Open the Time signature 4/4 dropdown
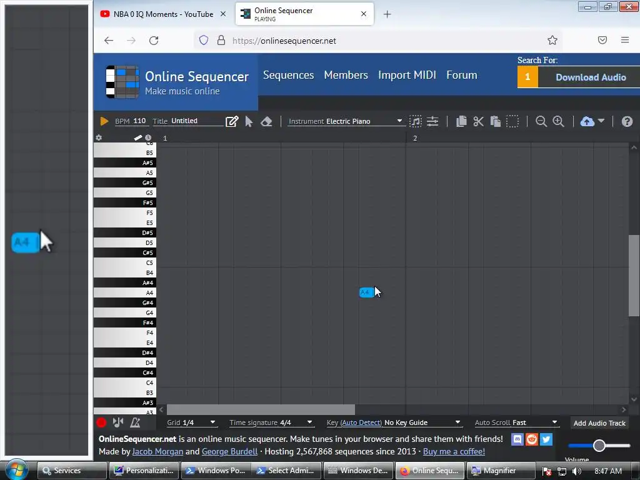The height and width of the screenshot is (480, 640). pos(271,422)
